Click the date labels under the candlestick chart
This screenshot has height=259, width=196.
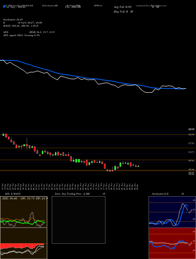(70, 186)
